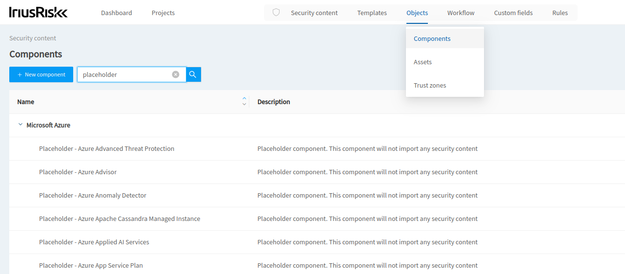Go to the Projects page
Image resolution: width=625 pixels, height=274 pixels.
click(x=163, y=13)
